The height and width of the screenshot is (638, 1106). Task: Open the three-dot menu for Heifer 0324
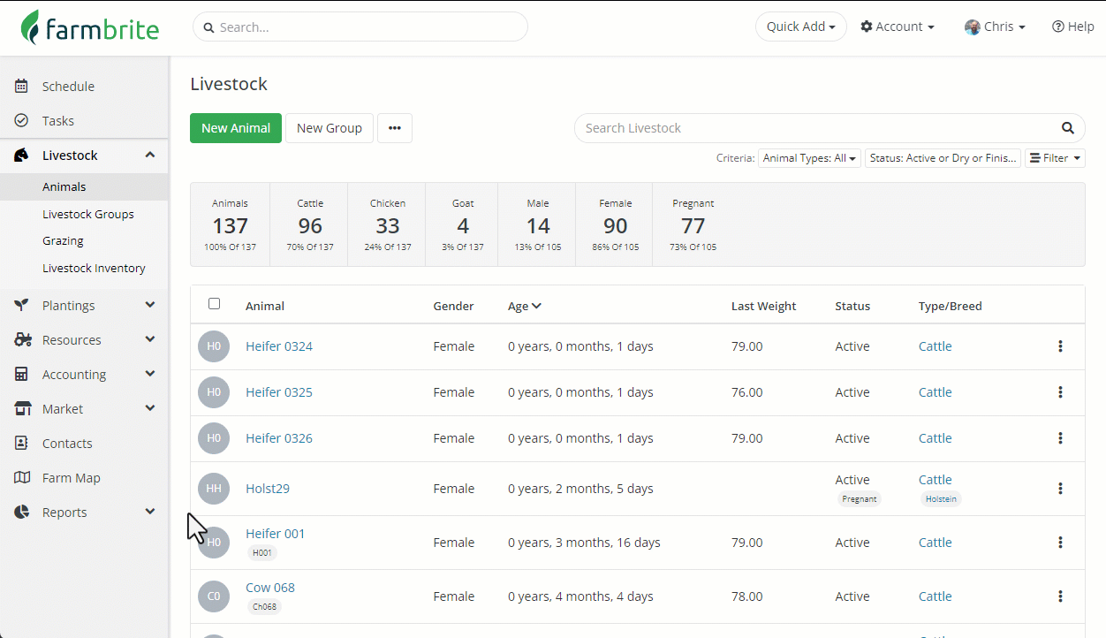click(1060, 346)
